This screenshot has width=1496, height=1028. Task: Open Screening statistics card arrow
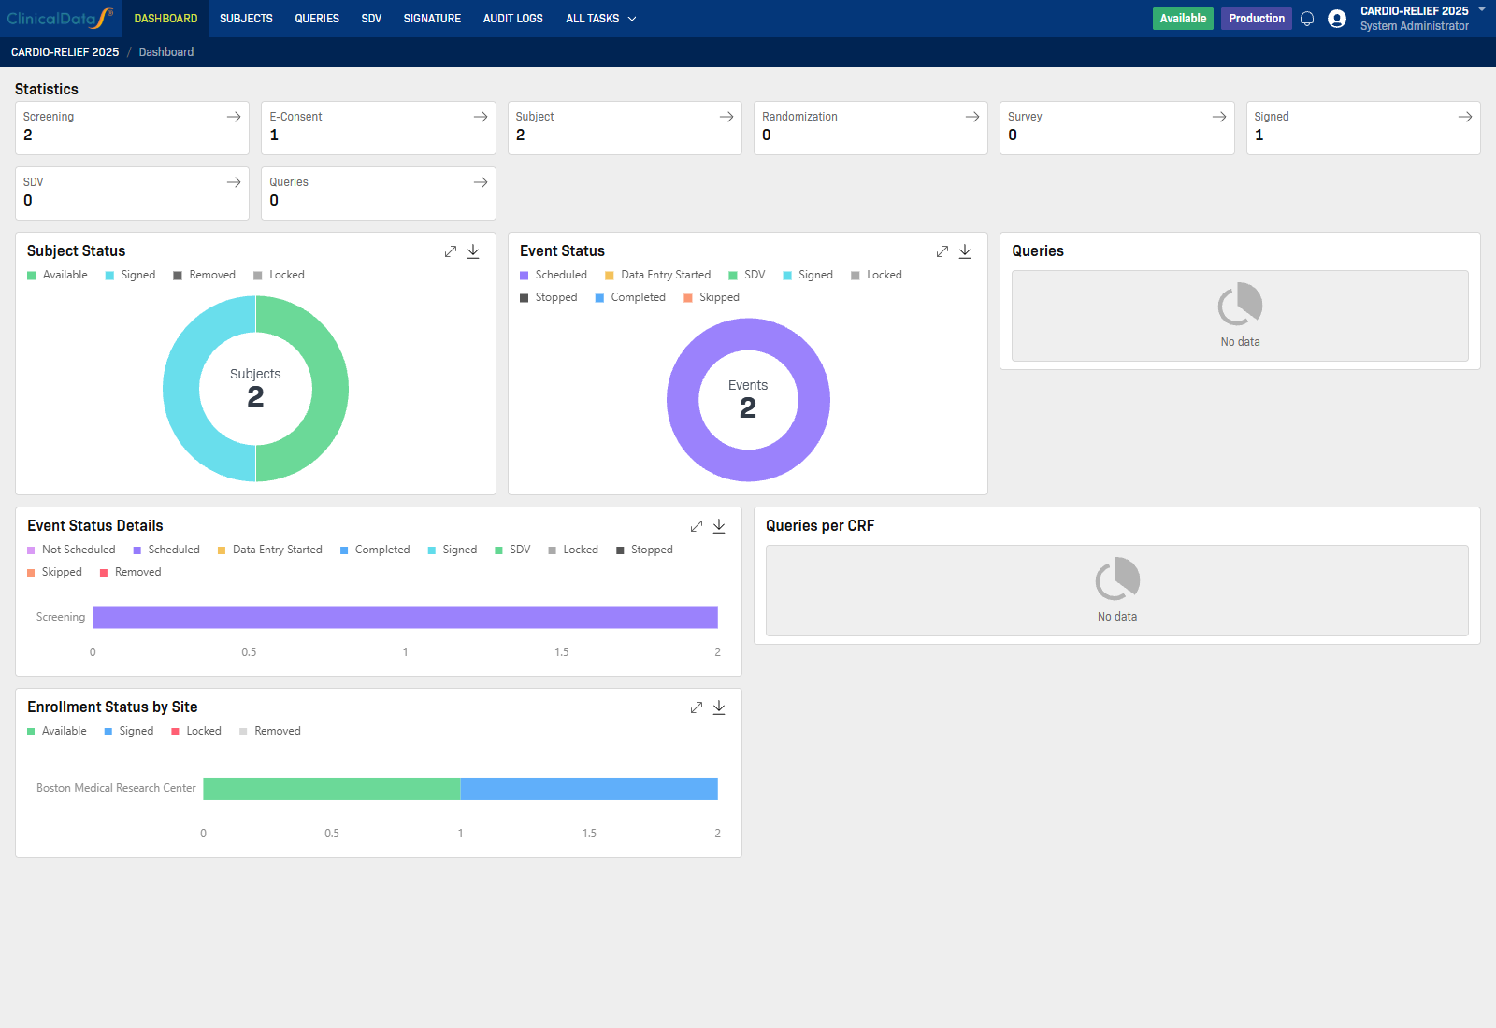(x=234, y=117)
